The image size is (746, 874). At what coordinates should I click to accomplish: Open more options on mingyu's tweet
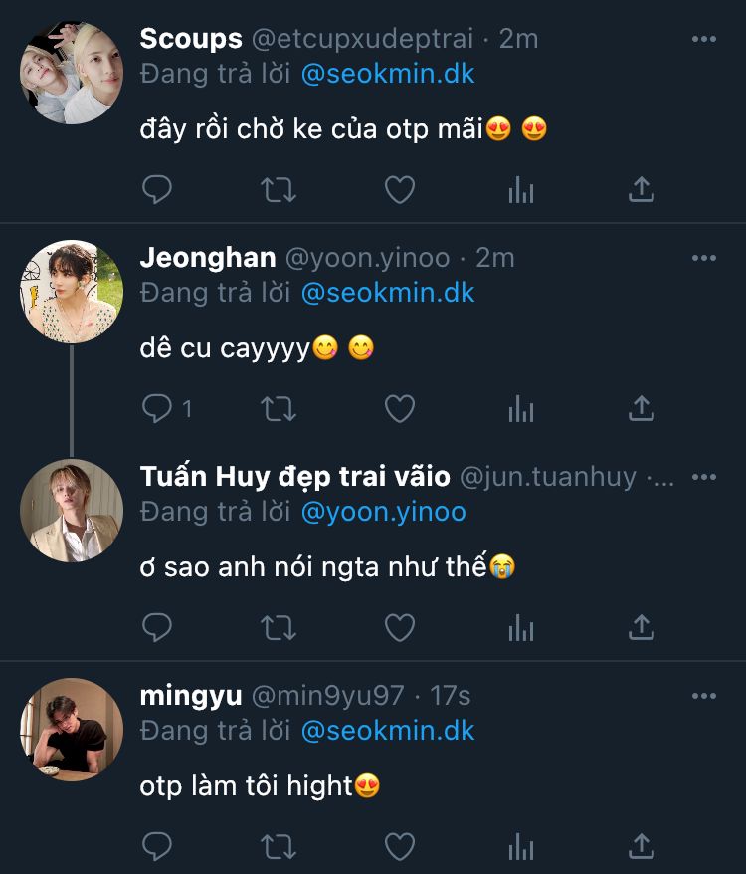click(x=704, y=696)
